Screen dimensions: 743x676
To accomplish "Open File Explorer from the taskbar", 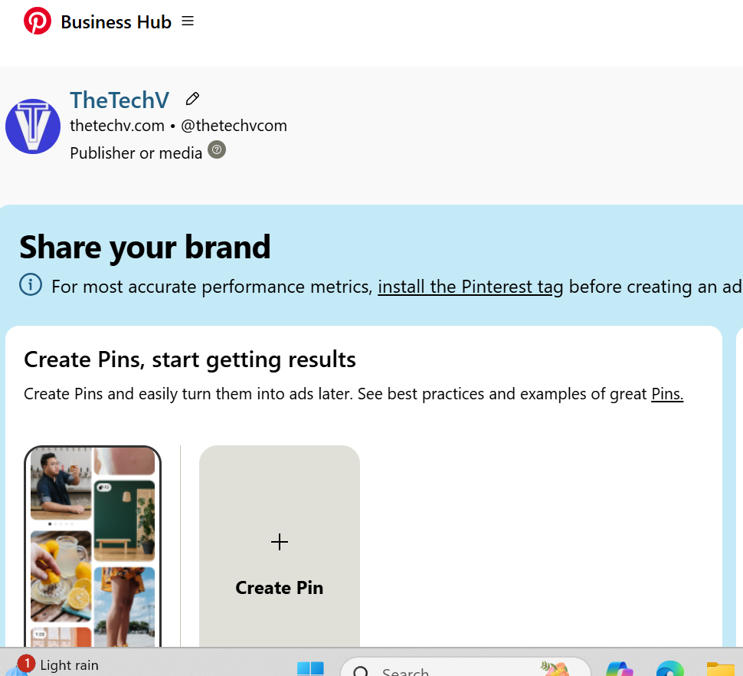I will [x=720, y=668].
